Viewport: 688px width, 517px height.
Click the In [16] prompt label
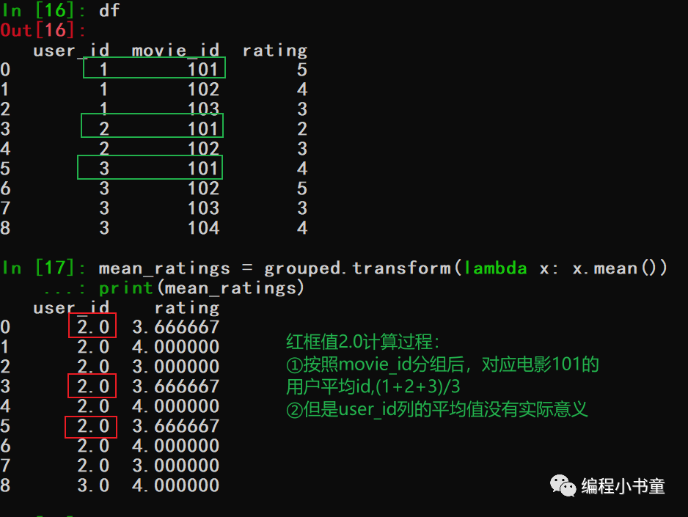[x=43, y=10]
